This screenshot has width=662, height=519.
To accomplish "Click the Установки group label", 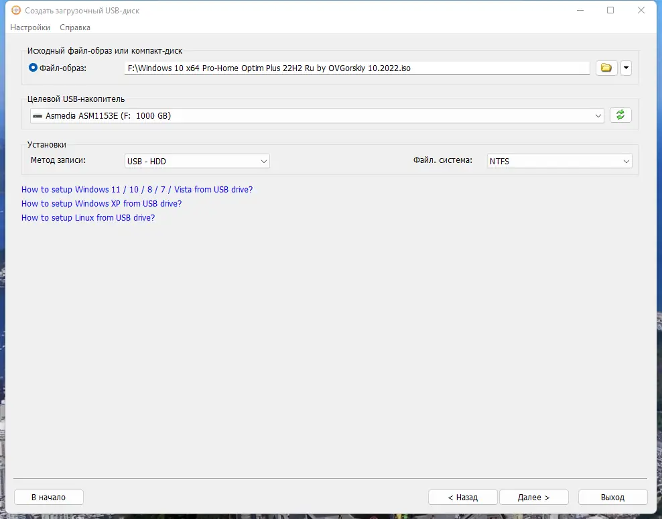I will (47, 145).
